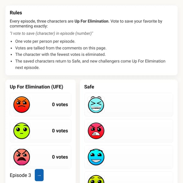
Task: Select the yellow-green worried face character
Action: point(96,179)
